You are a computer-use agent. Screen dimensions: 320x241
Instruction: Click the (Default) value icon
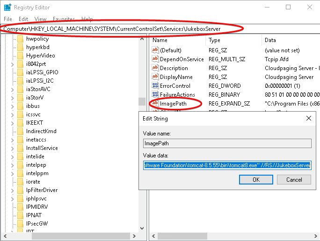[x=155, y=50]
